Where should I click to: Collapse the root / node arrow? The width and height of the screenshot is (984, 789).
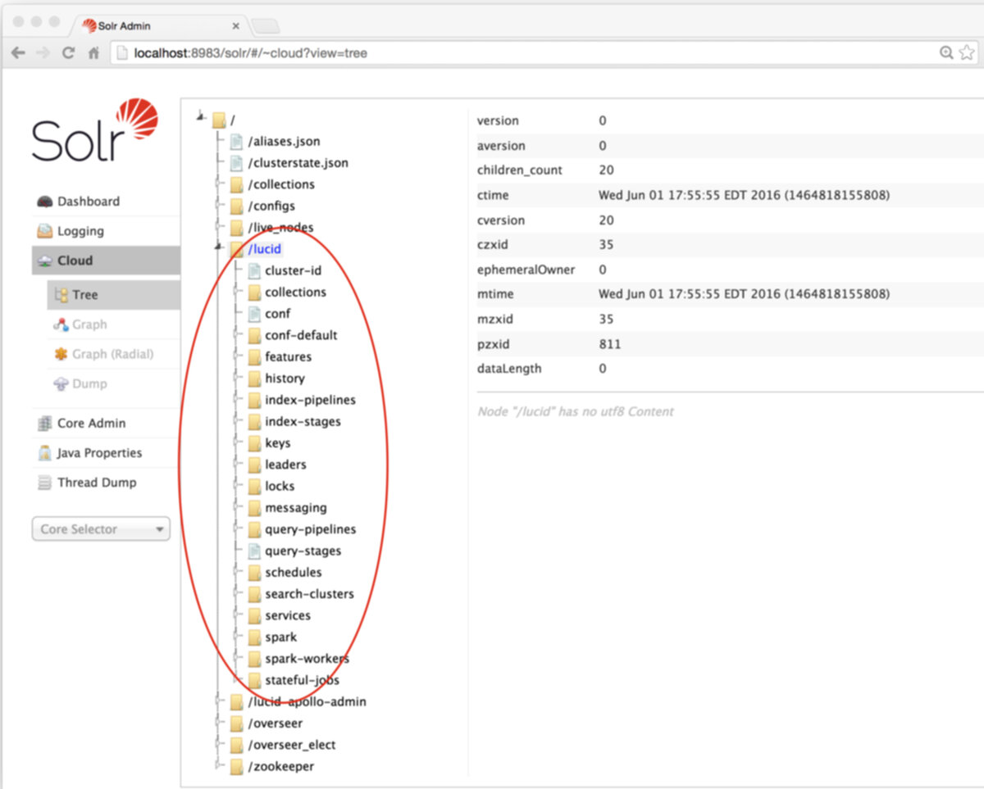coord(201,118)
